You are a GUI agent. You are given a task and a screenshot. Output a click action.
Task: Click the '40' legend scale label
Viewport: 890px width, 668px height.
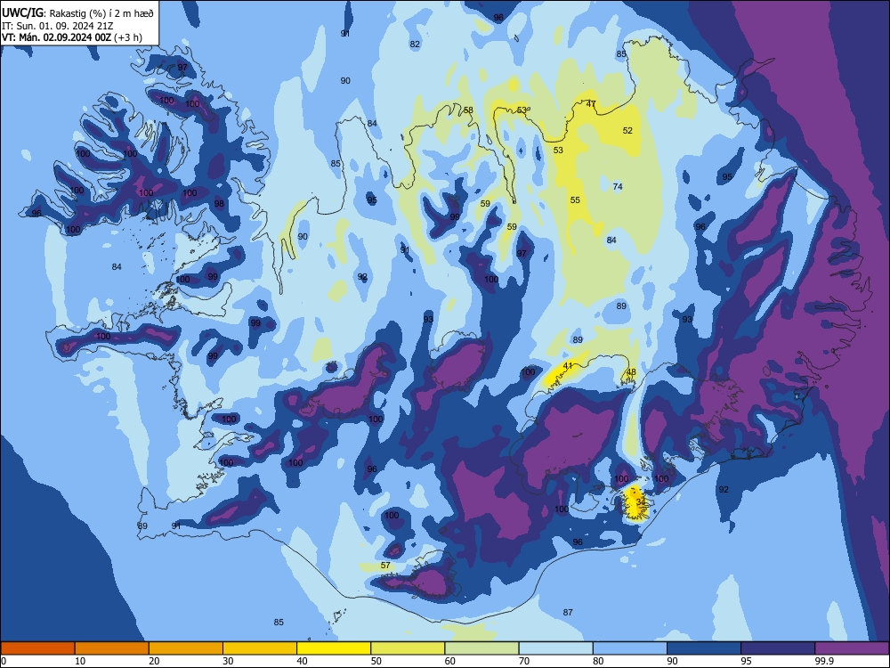[x=302, y=661]
